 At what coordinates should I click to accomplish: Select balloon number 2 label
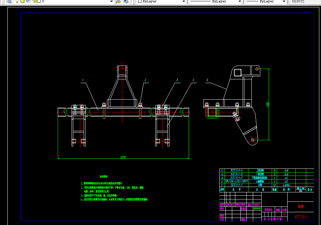pos(145,80)
